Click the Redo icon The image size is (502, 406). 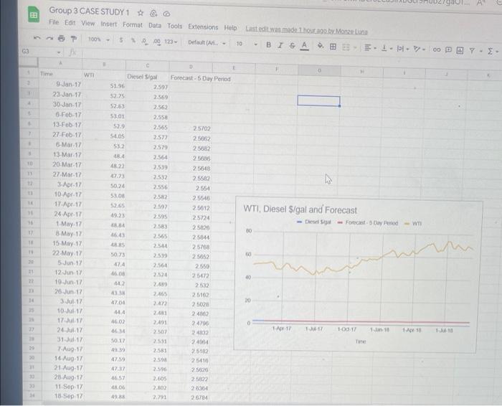[49, 39]
